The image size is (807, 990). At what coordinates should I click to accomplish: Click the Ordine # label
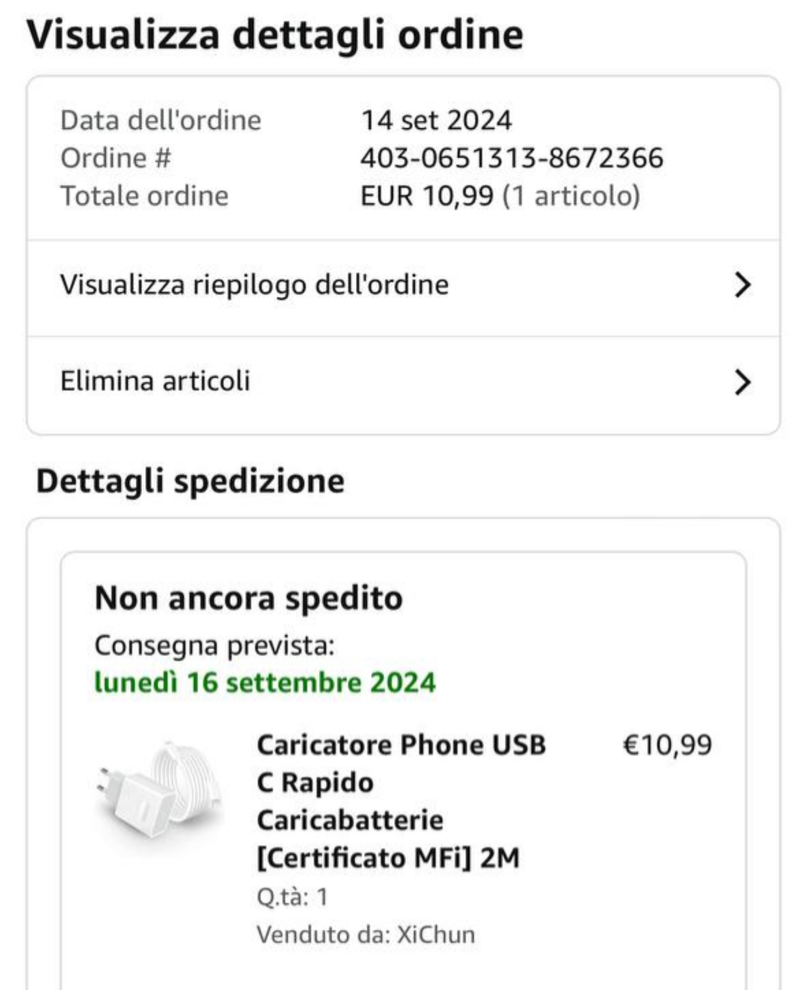click(x=116, y=158)
